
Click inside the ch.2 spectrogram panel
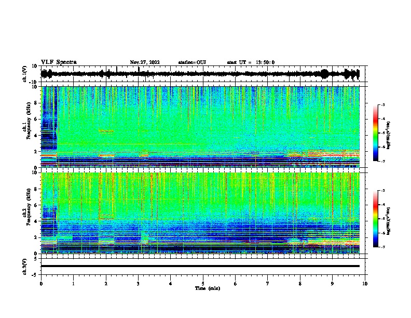point(200,213)
